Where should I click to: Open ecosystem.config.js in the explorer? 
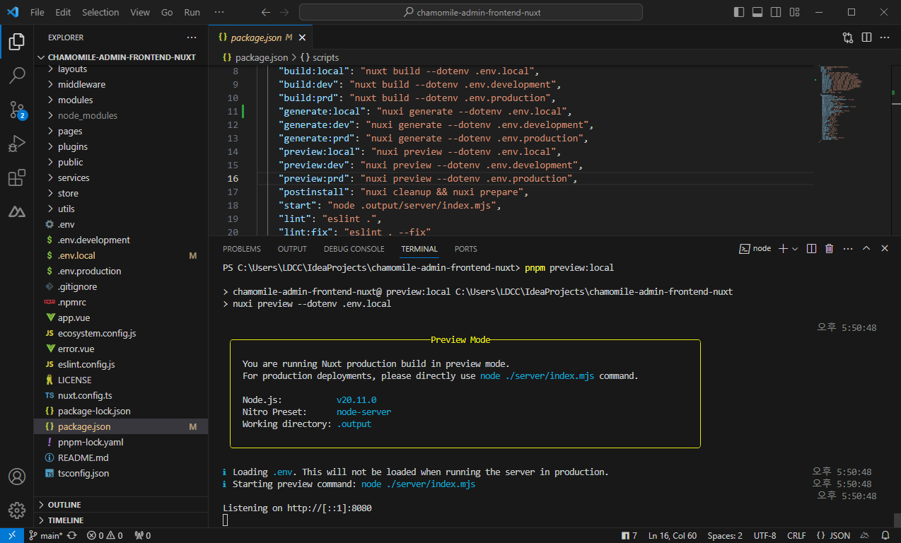tap(121, 333)
